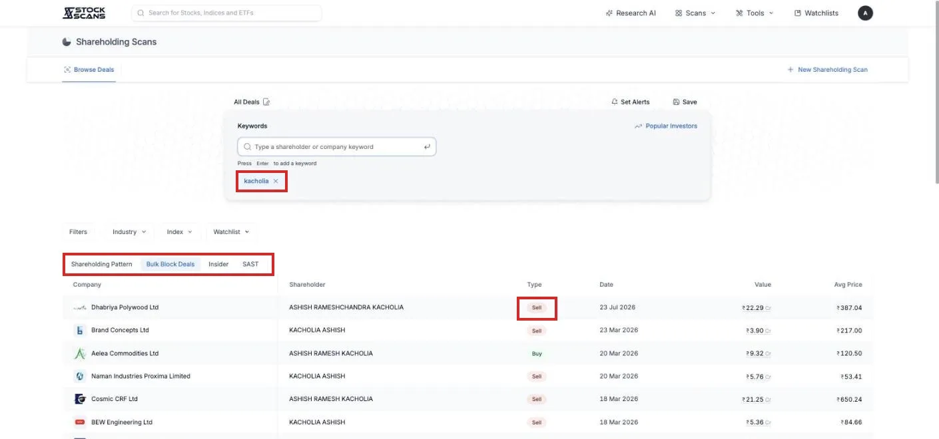Click the Popular Investors trend icon

(638, 126)
